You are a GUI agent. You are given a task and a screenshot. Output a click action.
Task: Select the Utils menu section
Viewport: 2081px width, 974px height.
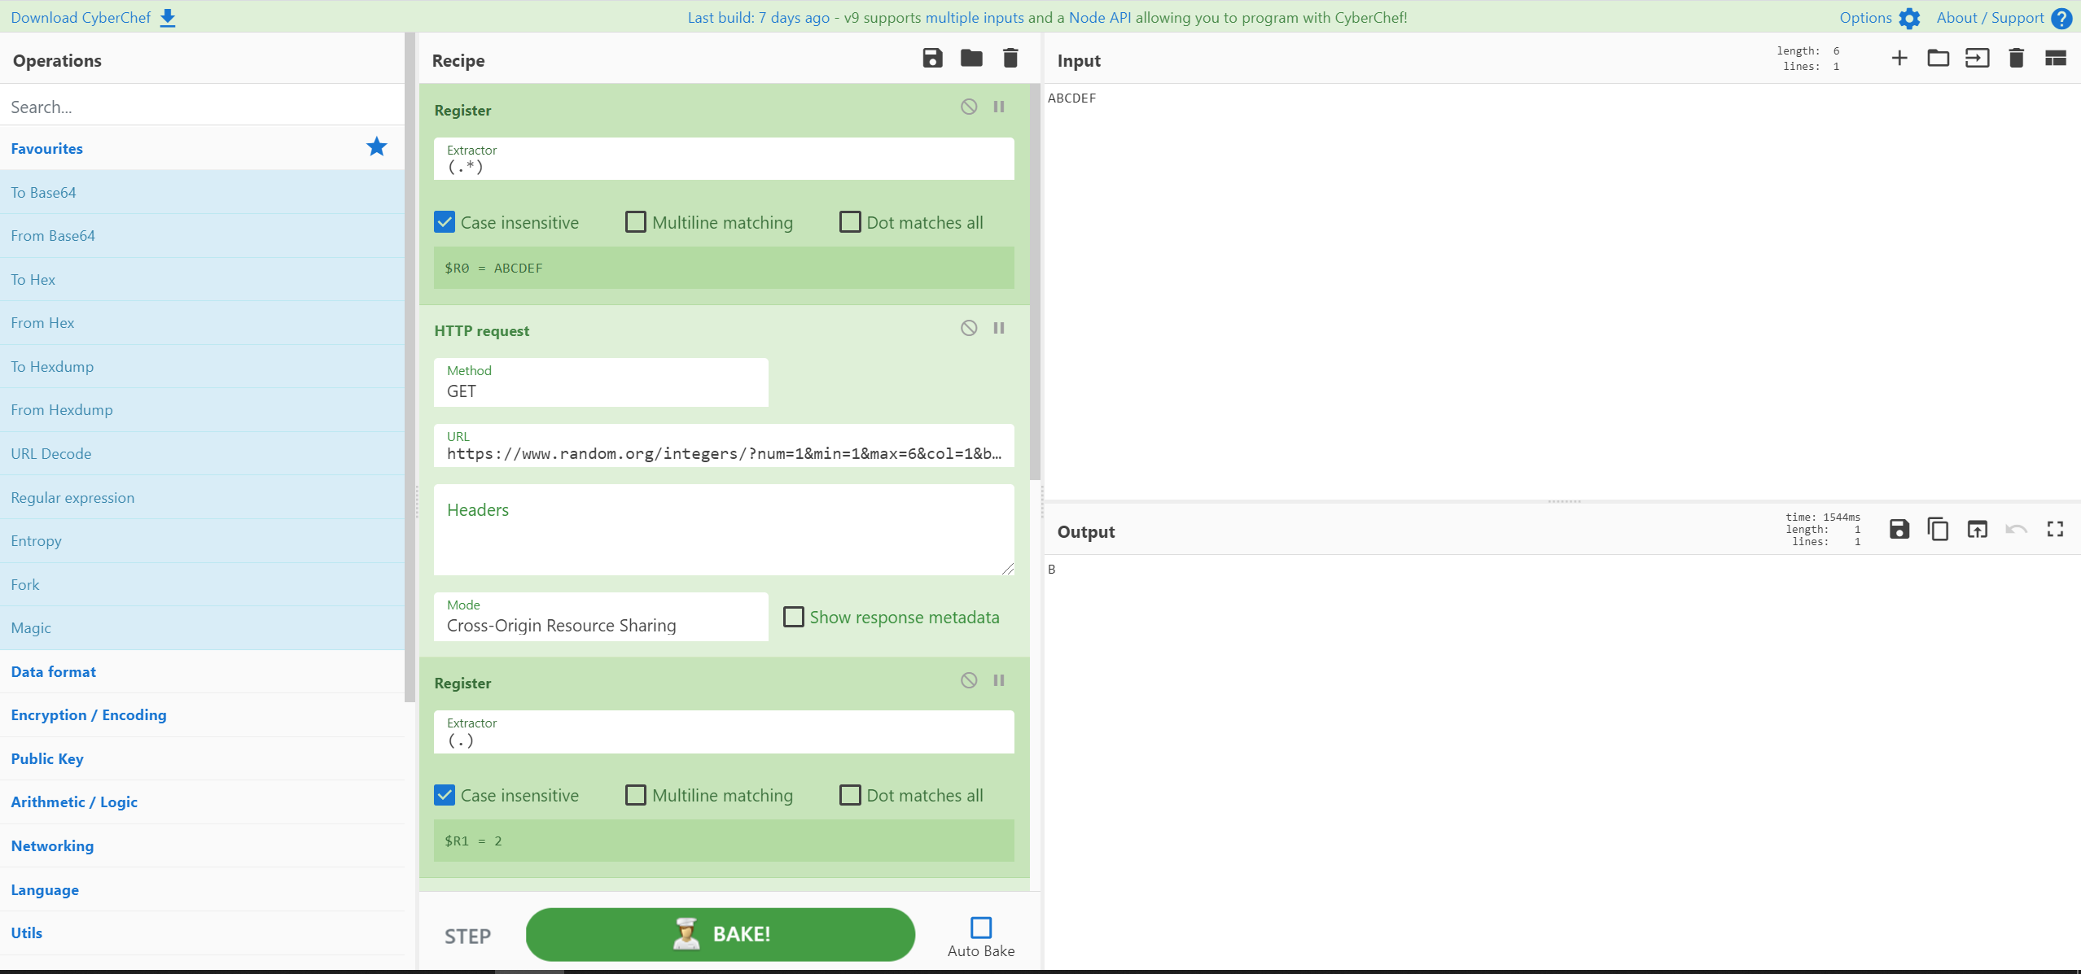pos(28,933)
